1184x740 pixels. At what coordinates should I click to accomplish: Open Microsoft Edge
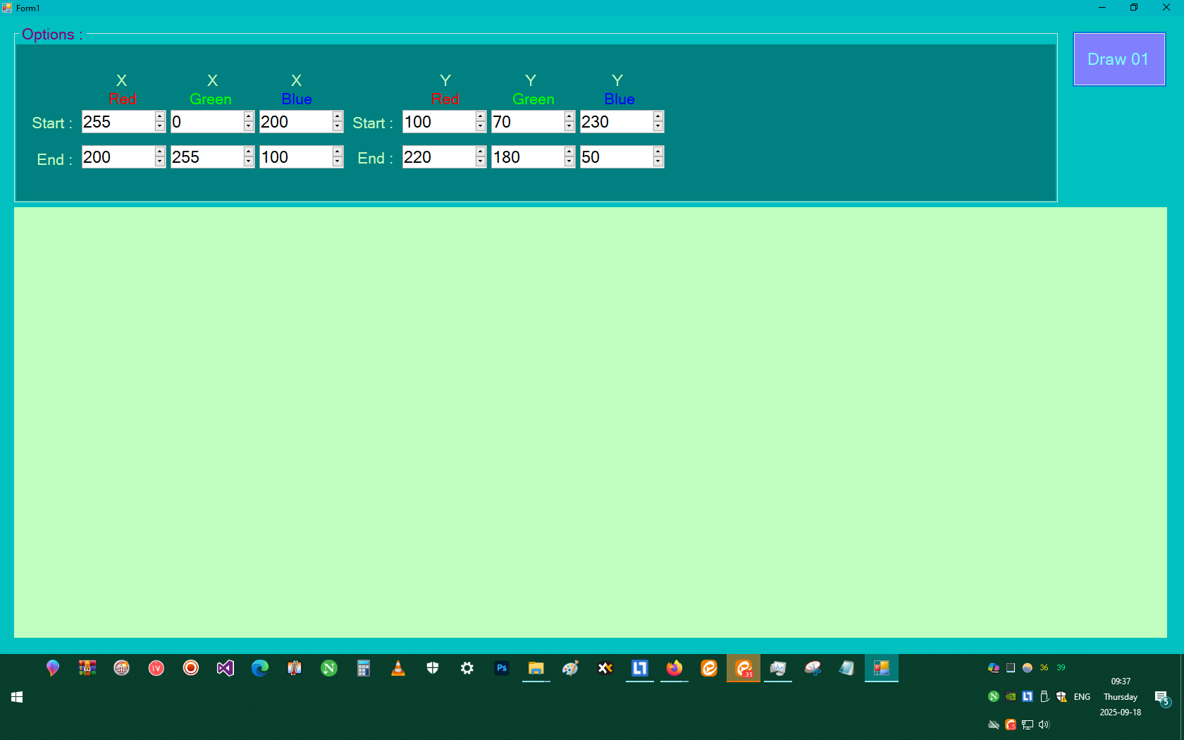259,668
